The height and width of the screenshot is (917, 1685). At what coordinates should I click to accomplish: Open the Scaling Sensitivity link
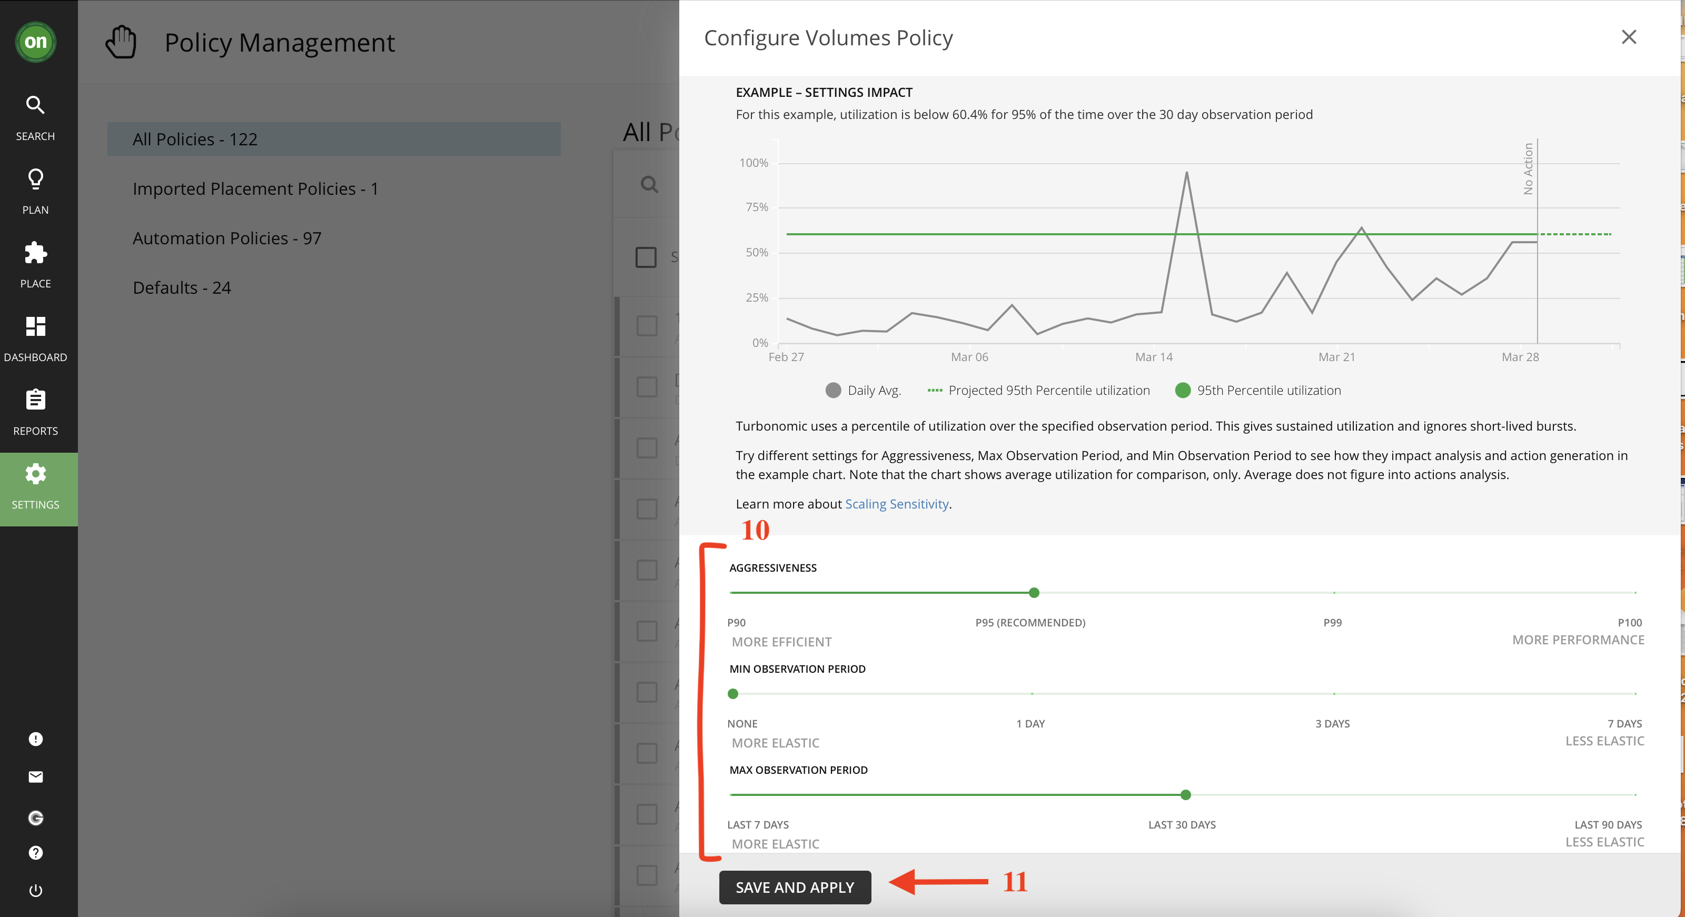tap(897, 504)
